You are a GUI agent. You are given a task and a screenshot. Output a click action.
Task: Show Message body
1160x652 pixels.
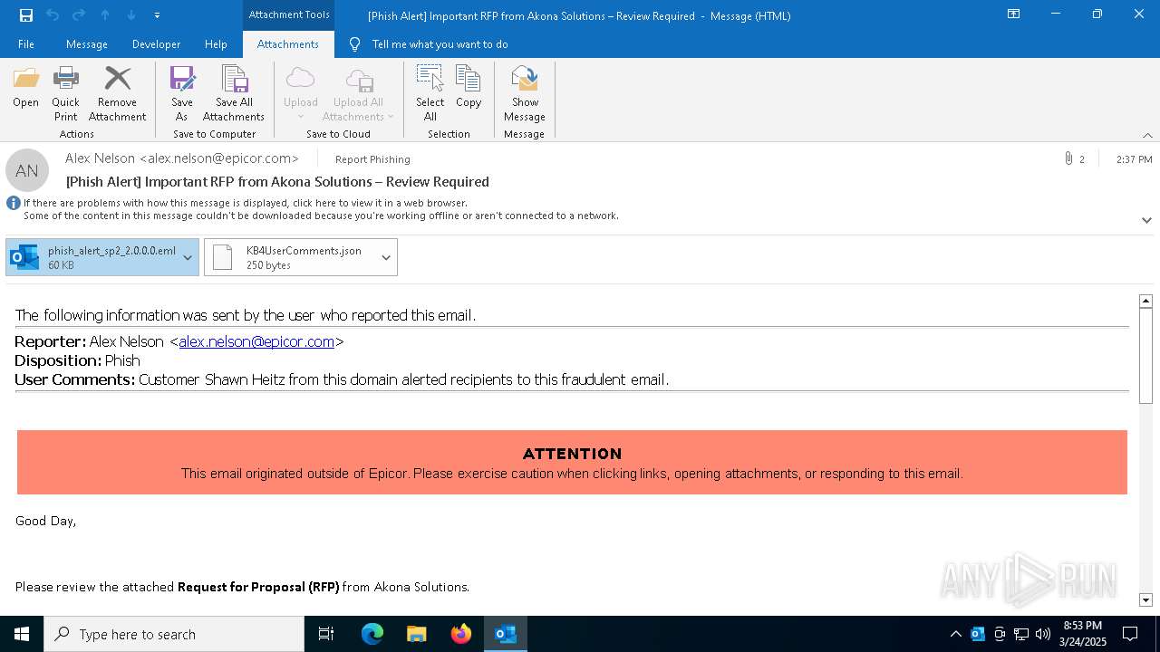click(525, 94)
